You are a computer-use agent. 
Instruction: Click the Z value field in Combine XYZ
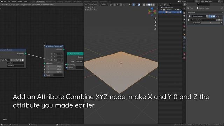[x=54, y=72]
